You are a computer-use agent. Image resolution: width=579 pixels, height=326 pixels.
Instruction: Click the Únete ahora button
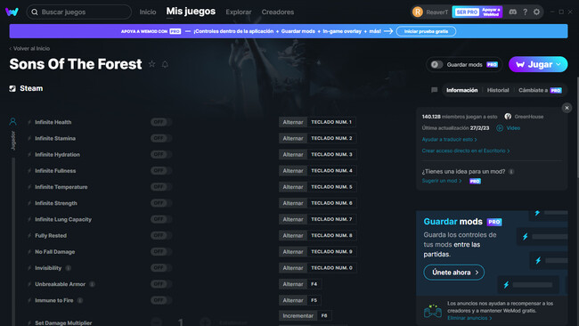tap(453, 273)
